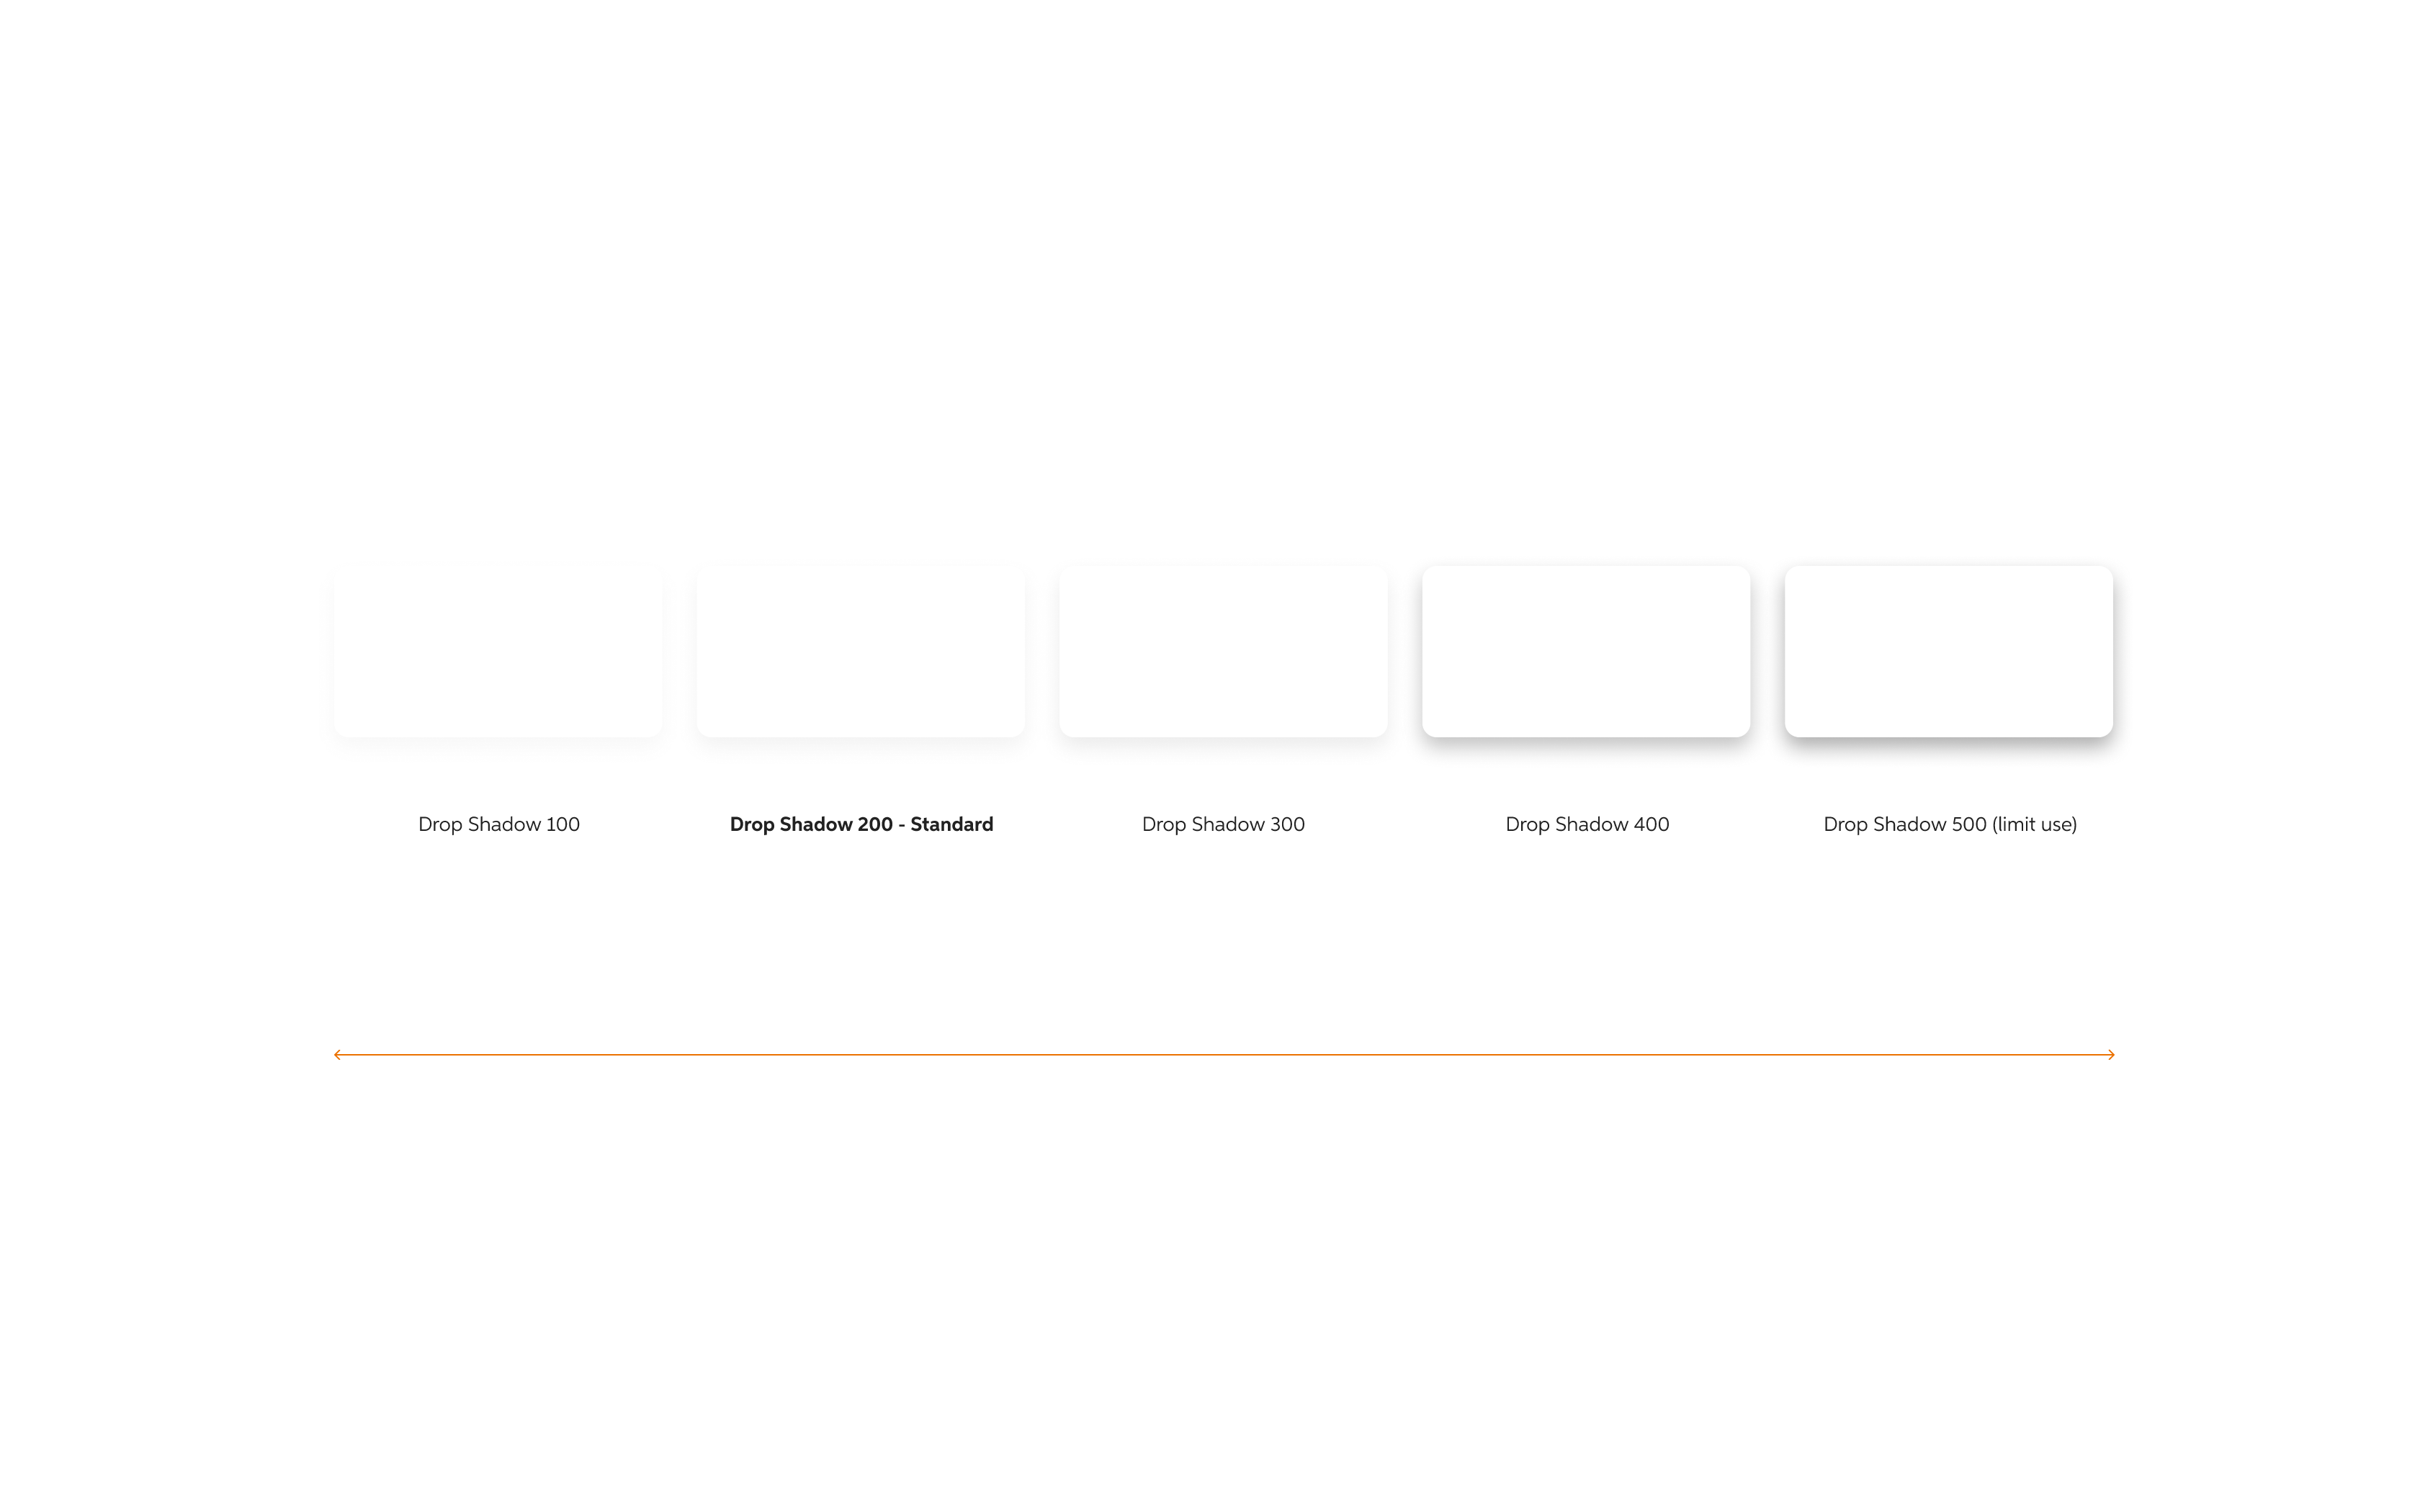Click the 'Drop Shadow 200 - Standard' label
Image resolution: width=2420 pixels, height=1512 pixels.
tap(861, 824)
